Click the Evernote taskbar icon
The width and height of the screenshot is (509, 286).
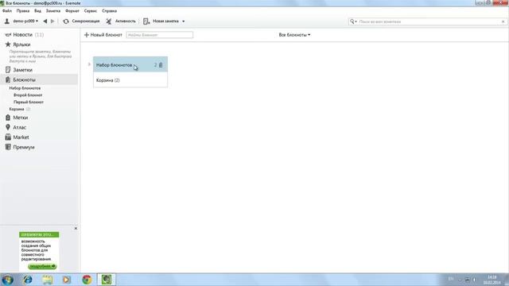pos(106,280)
